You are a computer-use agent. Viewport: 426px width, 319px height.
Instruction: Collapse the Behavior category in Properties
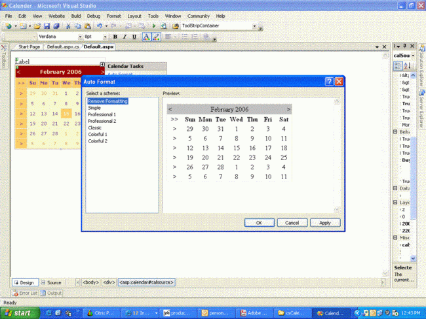(x=395, y=132)
